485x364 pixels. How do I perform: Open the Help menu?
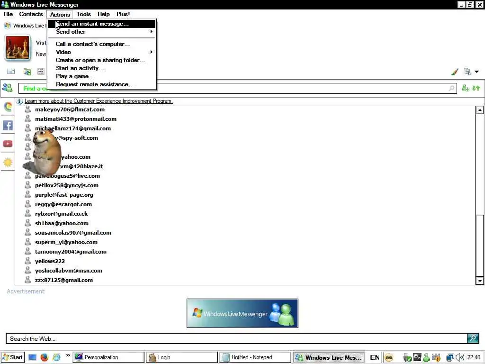pyautogui.click(x=103, y=14)
